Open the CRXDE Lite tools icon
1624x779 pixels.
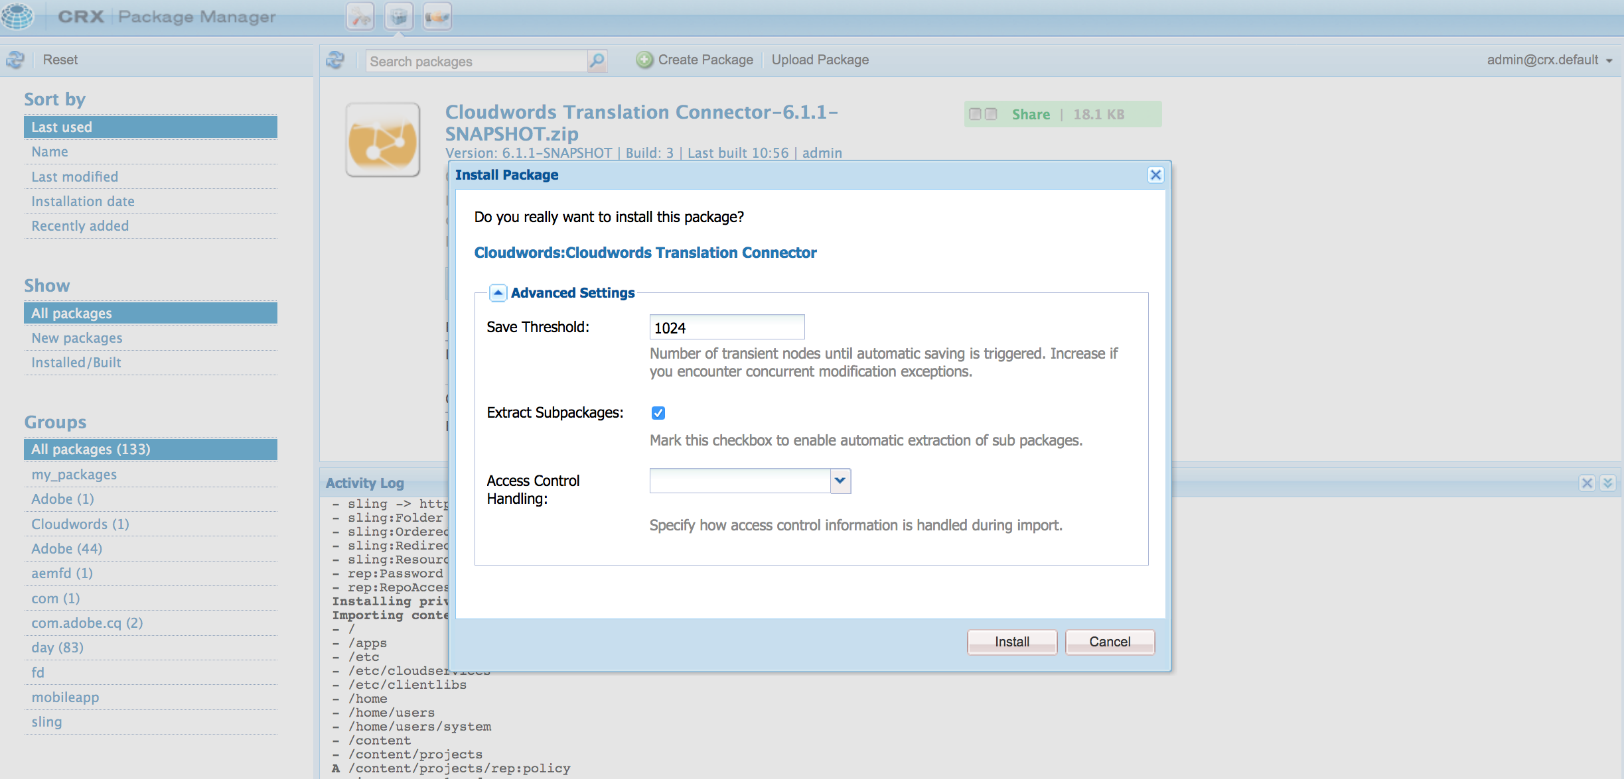(360, 17)
